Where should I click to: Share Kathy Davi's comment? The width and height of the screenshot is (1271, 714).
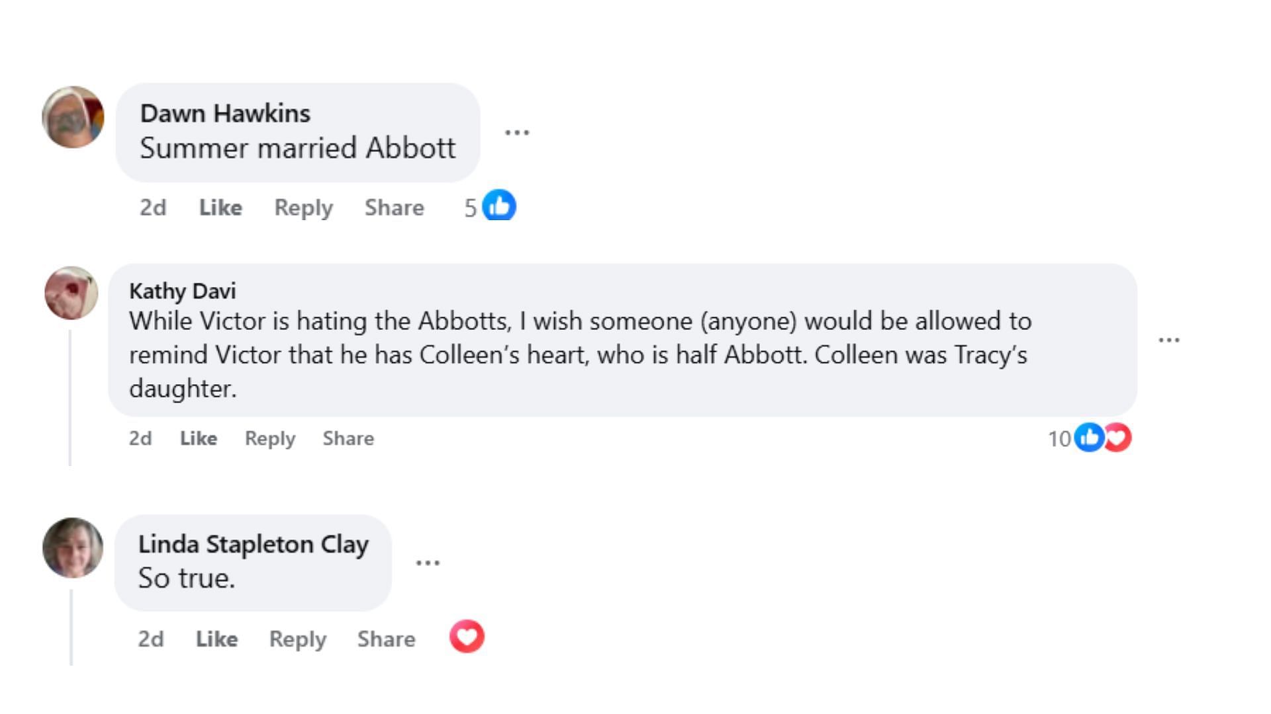[348, 438]
